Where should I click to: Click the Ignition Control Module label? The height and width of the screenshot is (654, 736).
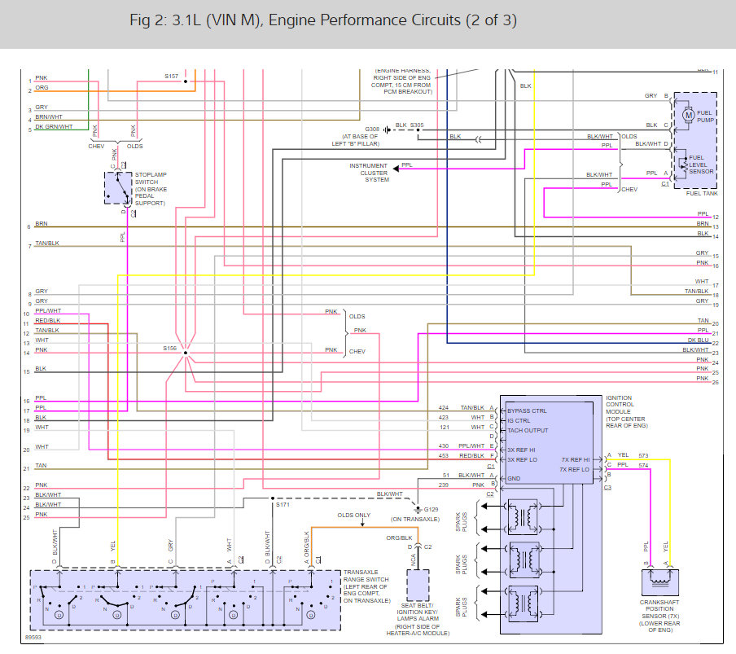click(x=627, y=412)
